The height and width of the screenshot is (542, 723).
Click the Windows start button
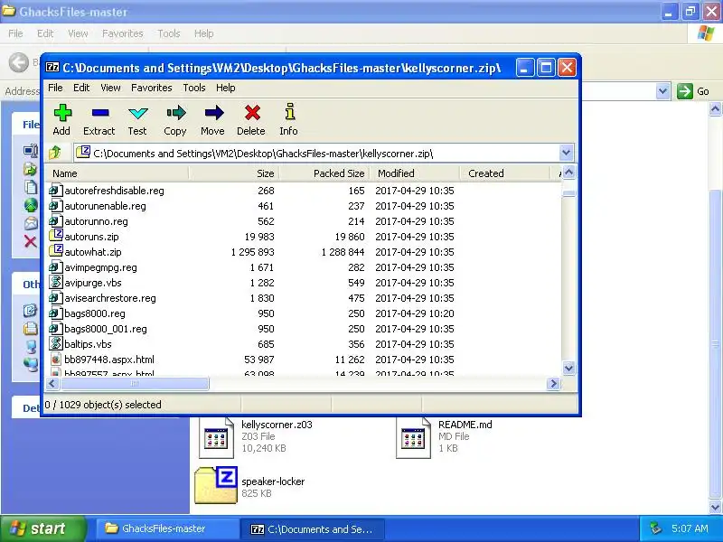(x=42, y=528)
